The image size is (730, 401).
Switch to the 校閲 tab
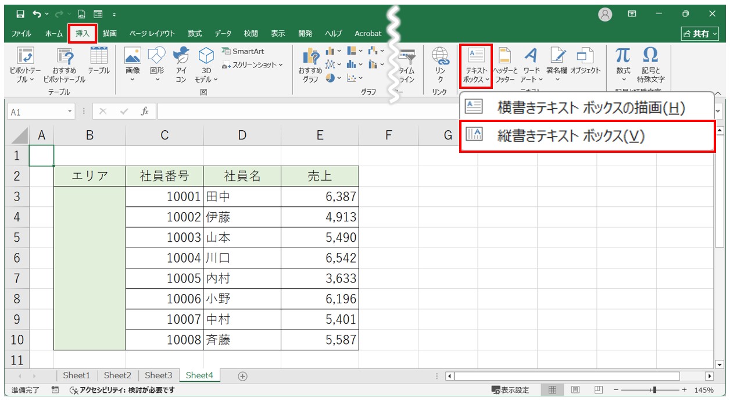pyautogui.click(x=251, y=34)
